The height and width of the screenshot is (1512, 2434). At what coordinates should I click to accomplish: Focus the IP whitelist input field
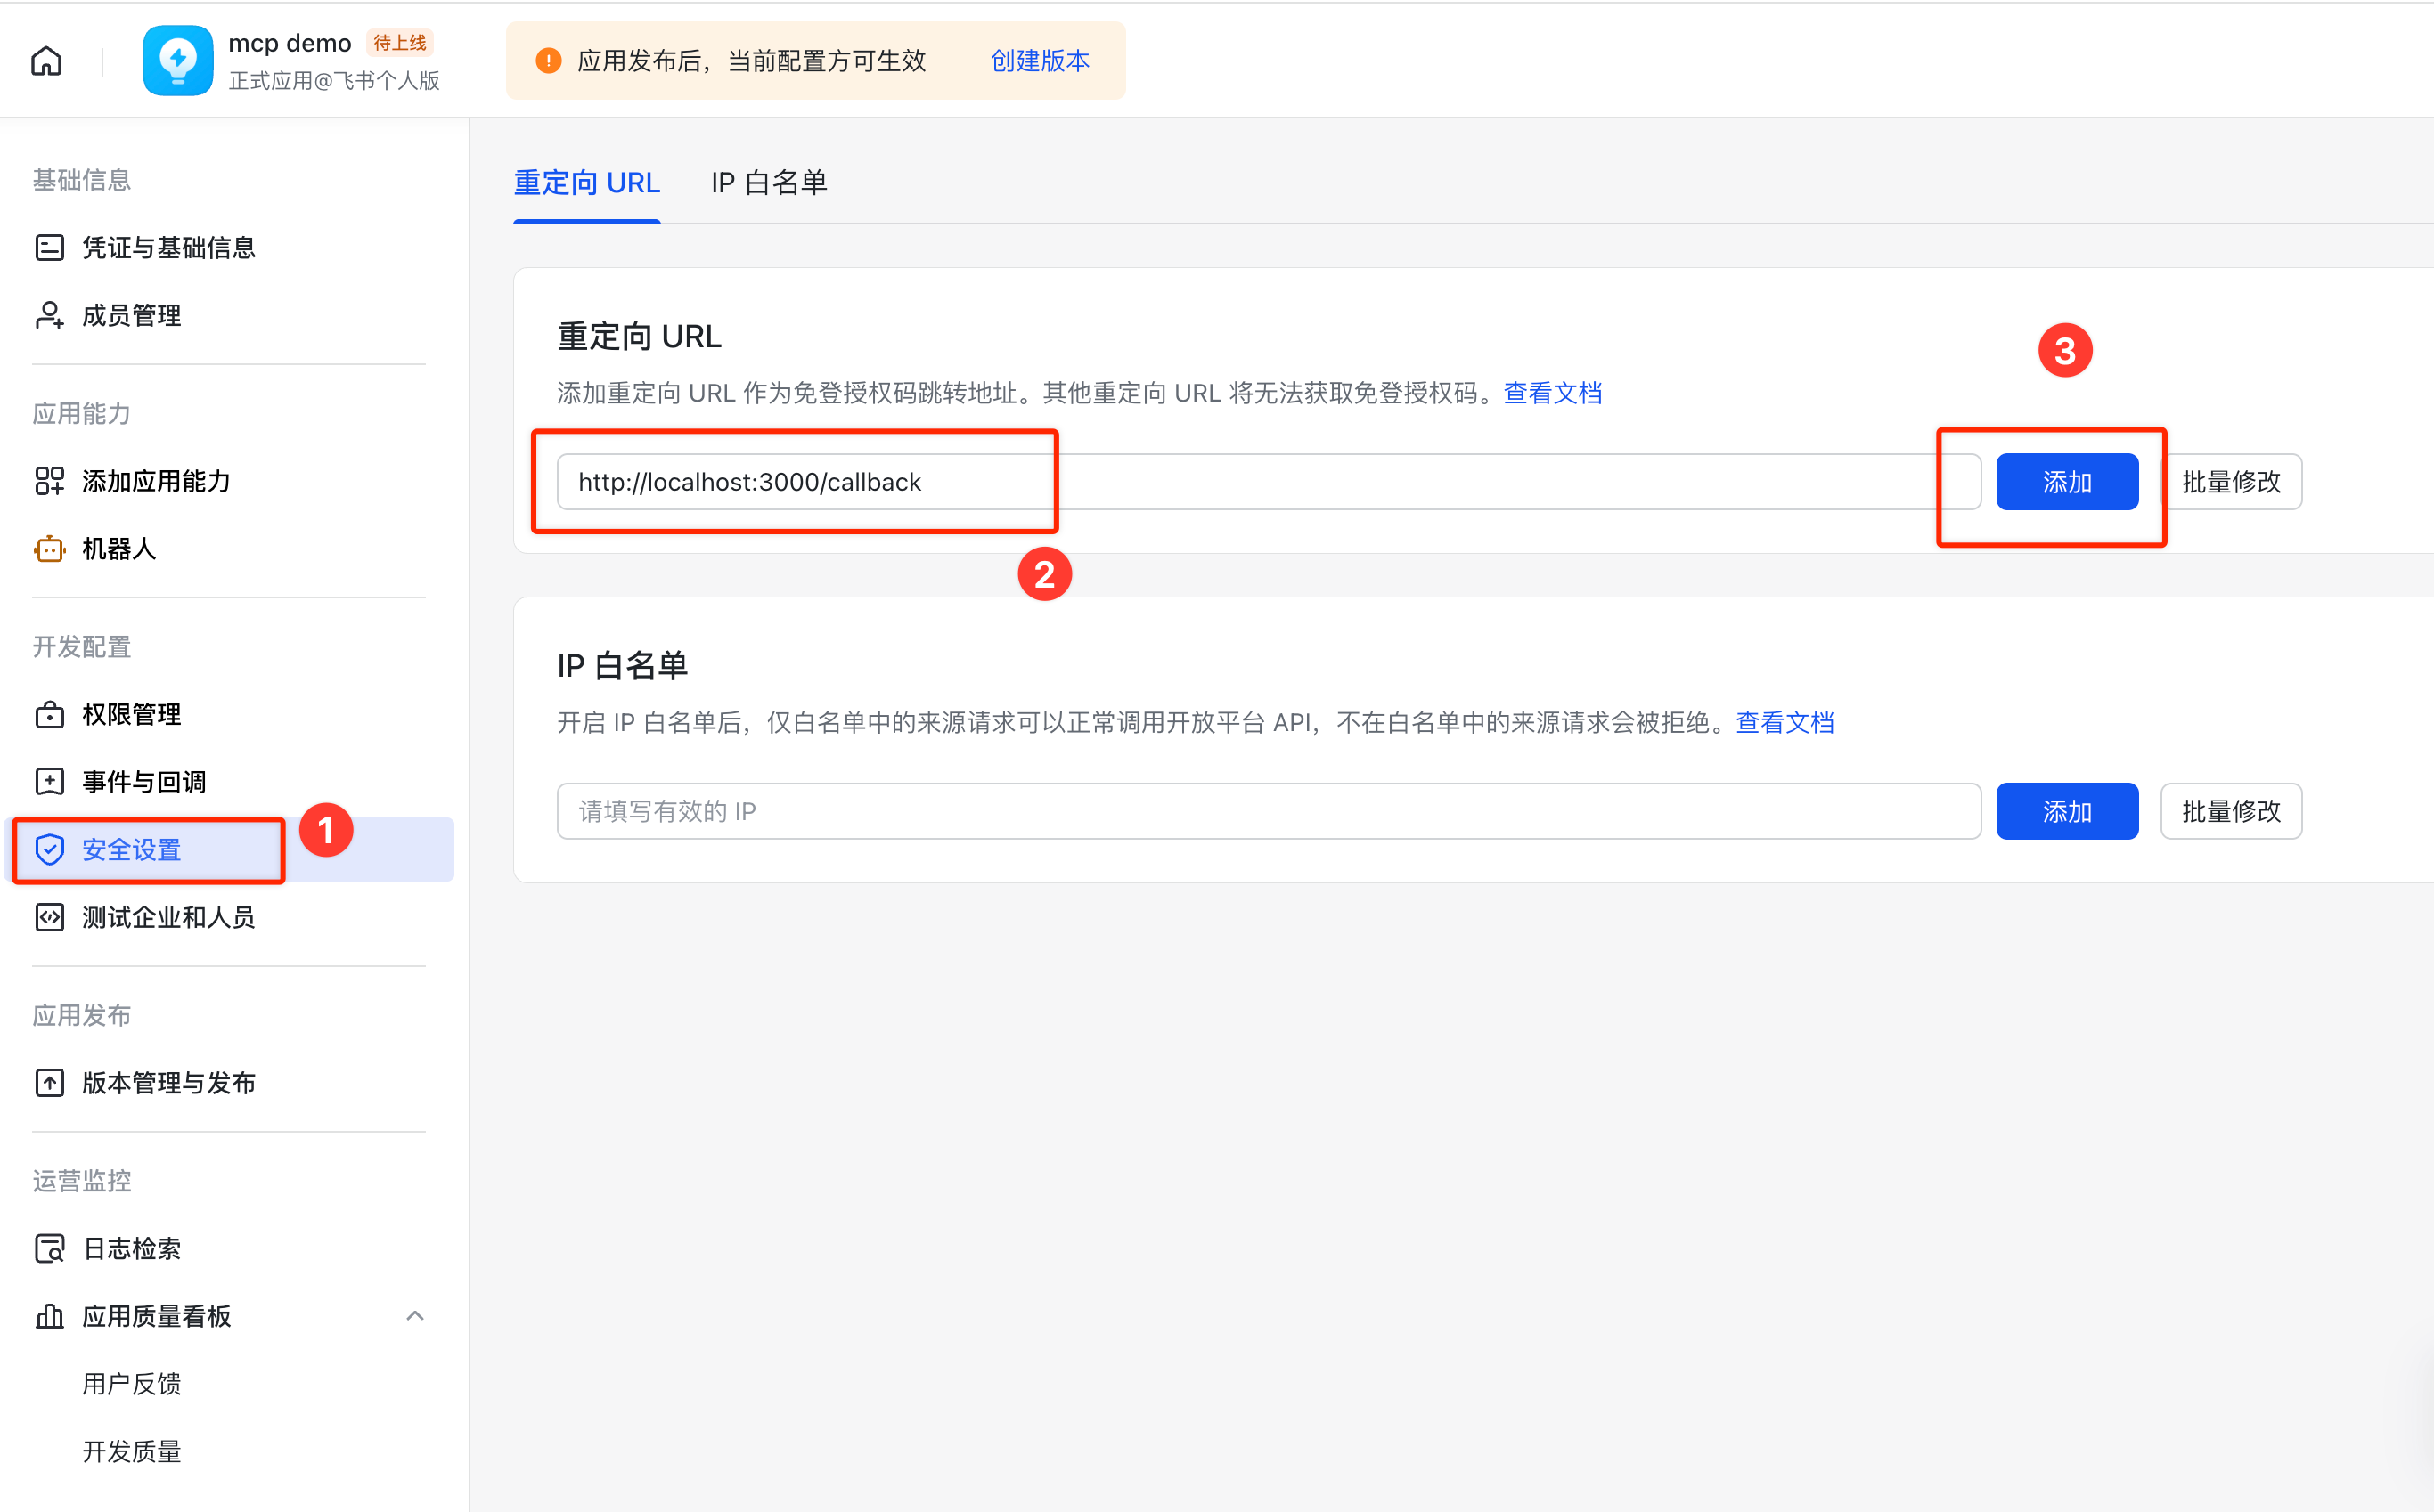(x=1268, y=811)
